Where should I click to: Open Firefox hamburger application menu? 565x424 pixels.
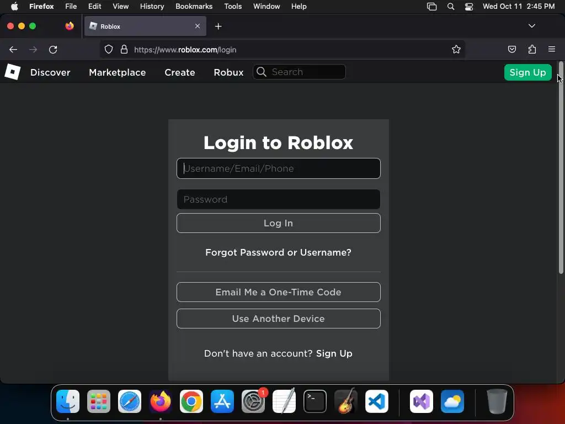552,49
